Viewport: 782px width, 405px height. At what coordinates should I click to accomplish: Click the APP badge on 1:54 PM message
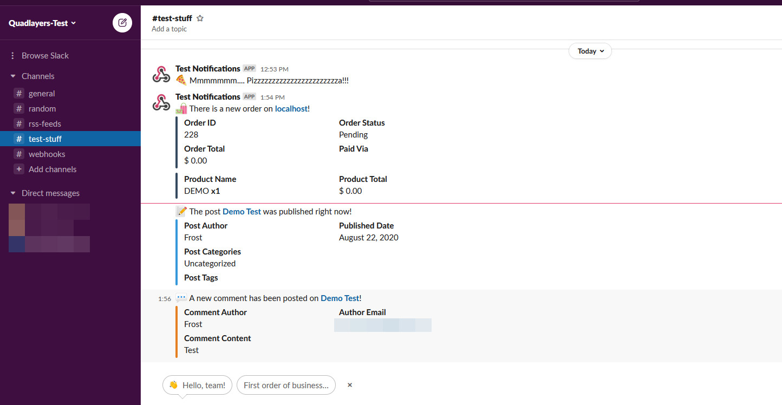coord(249,97)
